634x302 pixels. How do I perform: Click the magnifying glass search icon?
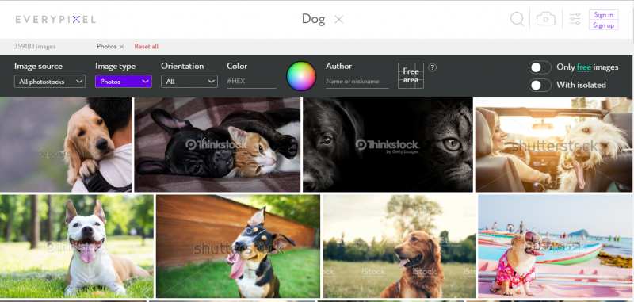coord(518,19)
